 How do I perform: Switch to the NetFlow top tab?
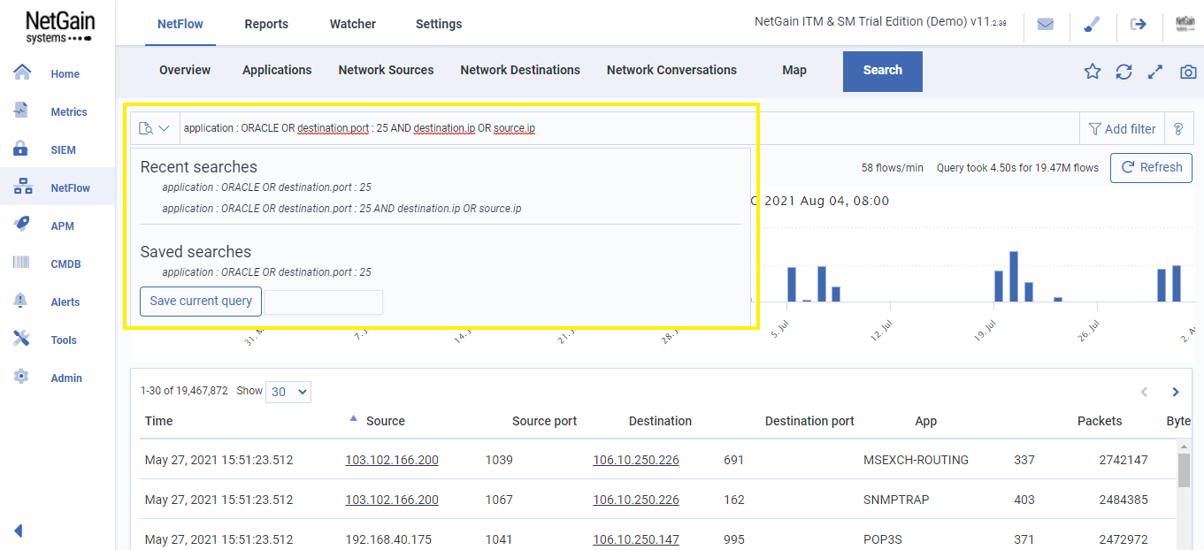pyautogui.click(x=180, y=24)
